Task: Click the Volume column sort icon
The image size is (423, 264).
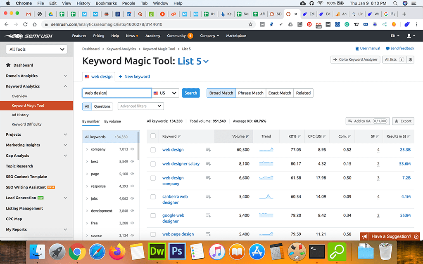Action: [x=248, y=136]
